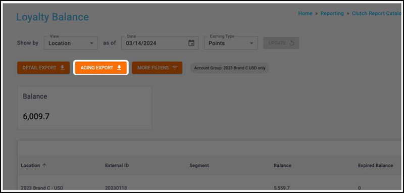
Task: Open the Earning Type dropdown showing Points
Action: coord(231,43)
